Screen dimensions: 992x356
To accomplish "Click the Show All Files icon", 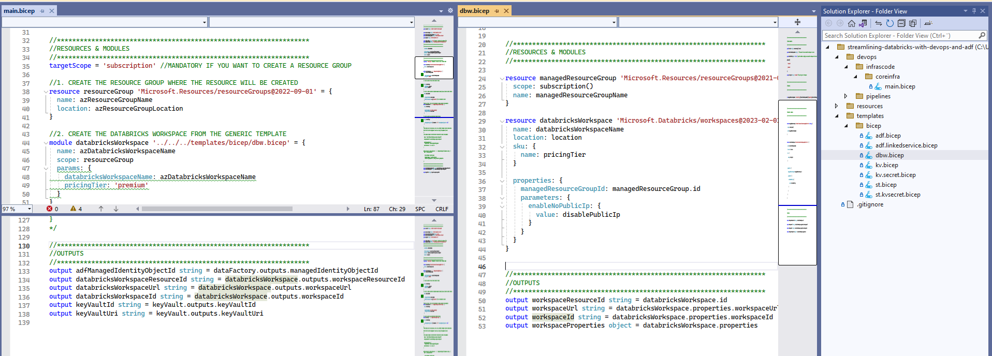I will [x=913, y=23].
